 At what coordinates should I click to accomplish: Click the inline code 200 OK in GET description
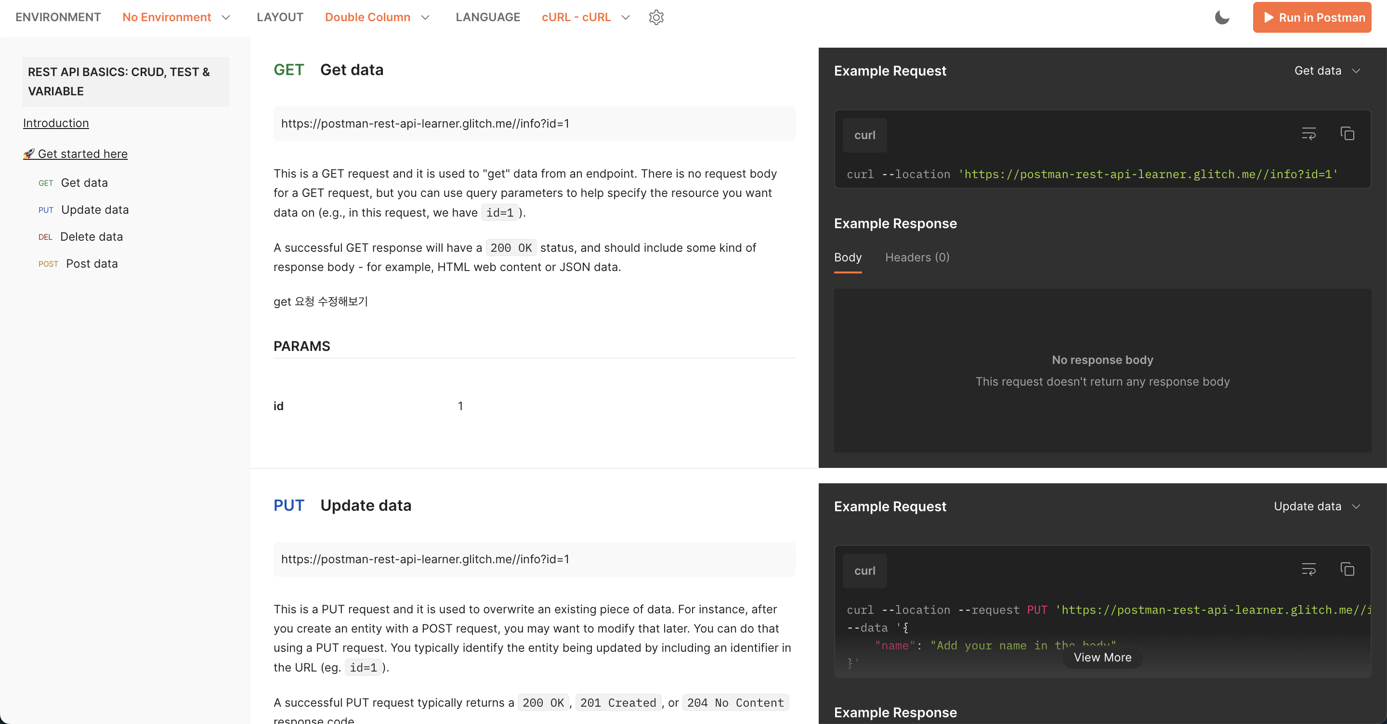[x=511, y=247]
